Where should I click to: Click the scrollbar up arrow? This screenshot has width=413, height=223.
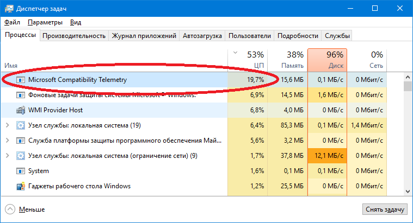pos(408,77)
